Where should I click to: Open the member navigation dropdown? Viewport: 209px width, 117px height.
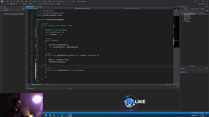click(x=149, y=8)
